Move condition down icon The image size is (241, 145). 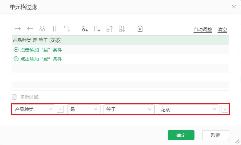click(x=122, y=29)
